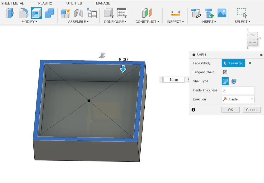The width and height of the screenshot is (264, 183).
Task: Expand the CONSTRUCT dropdown menu
Action: coord(147,22)
